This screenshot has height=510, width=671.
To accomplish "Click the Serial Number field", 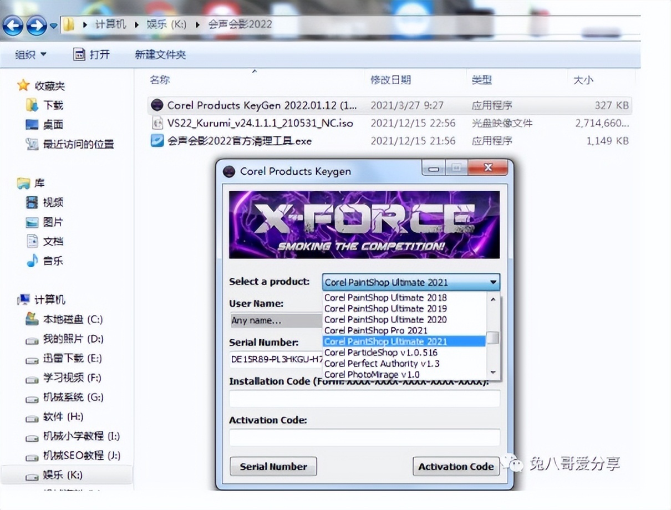I will (x=276, y=359).
